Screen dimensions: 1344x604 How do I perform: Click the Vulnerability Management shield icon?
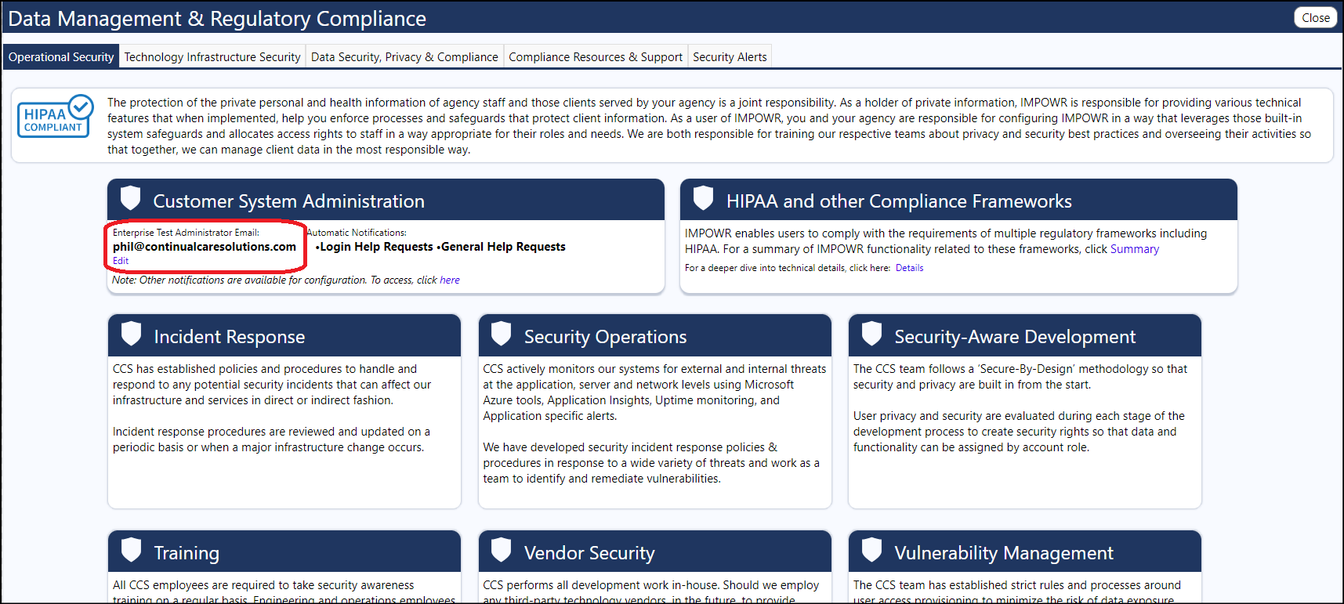pos(872,550)
